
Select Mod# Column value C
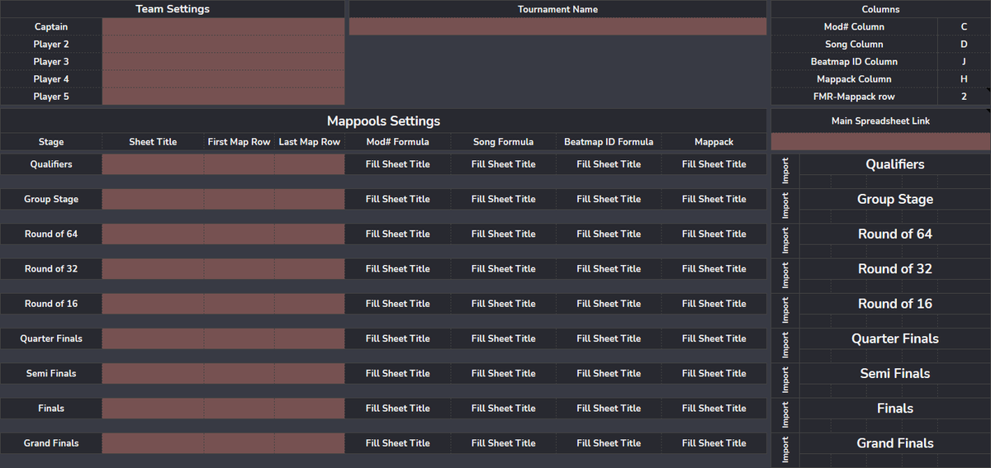pyautogui.click(x=964, y=26)
